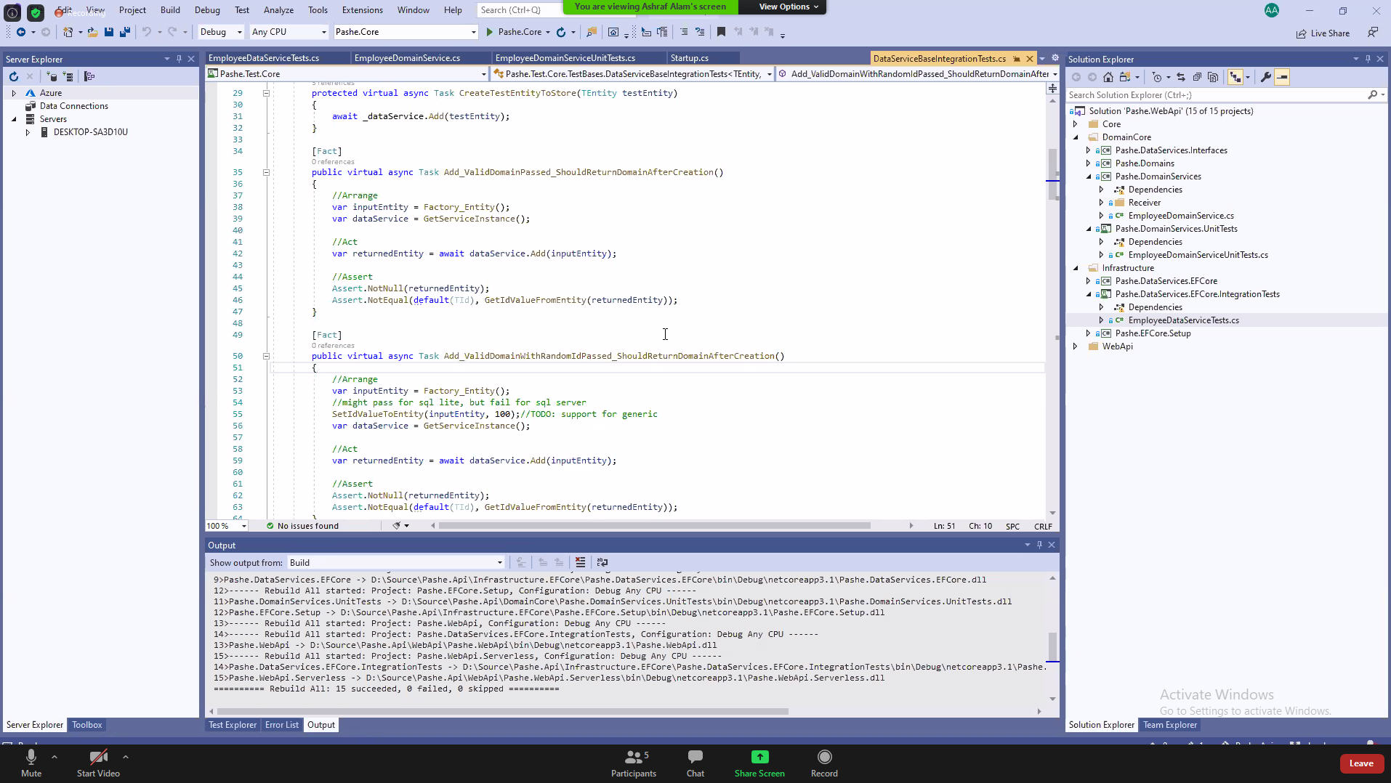
Task: Click the Search (Ctrl+Q) box
Action: (x=520, y=10)
